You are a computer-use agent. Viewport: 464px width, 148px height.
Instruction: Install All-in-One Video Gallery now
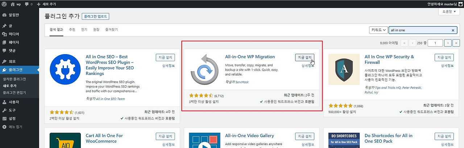tap(305, 136)
